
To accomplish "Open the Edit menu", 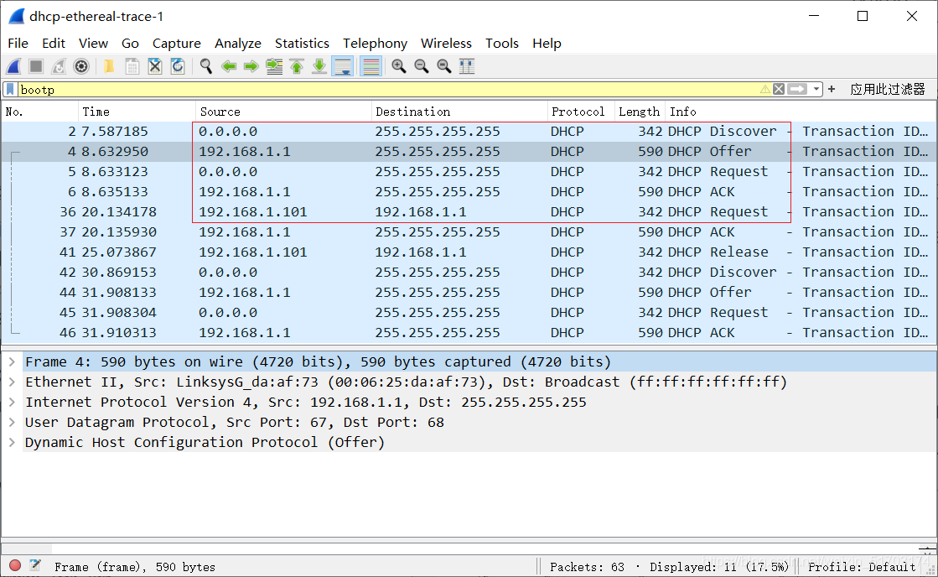I will coord(54,43).
